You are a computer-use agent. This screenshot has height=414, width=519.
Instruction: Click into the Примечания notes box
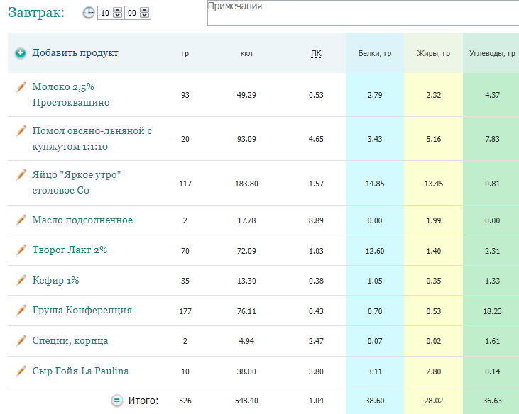pos(363,13)
